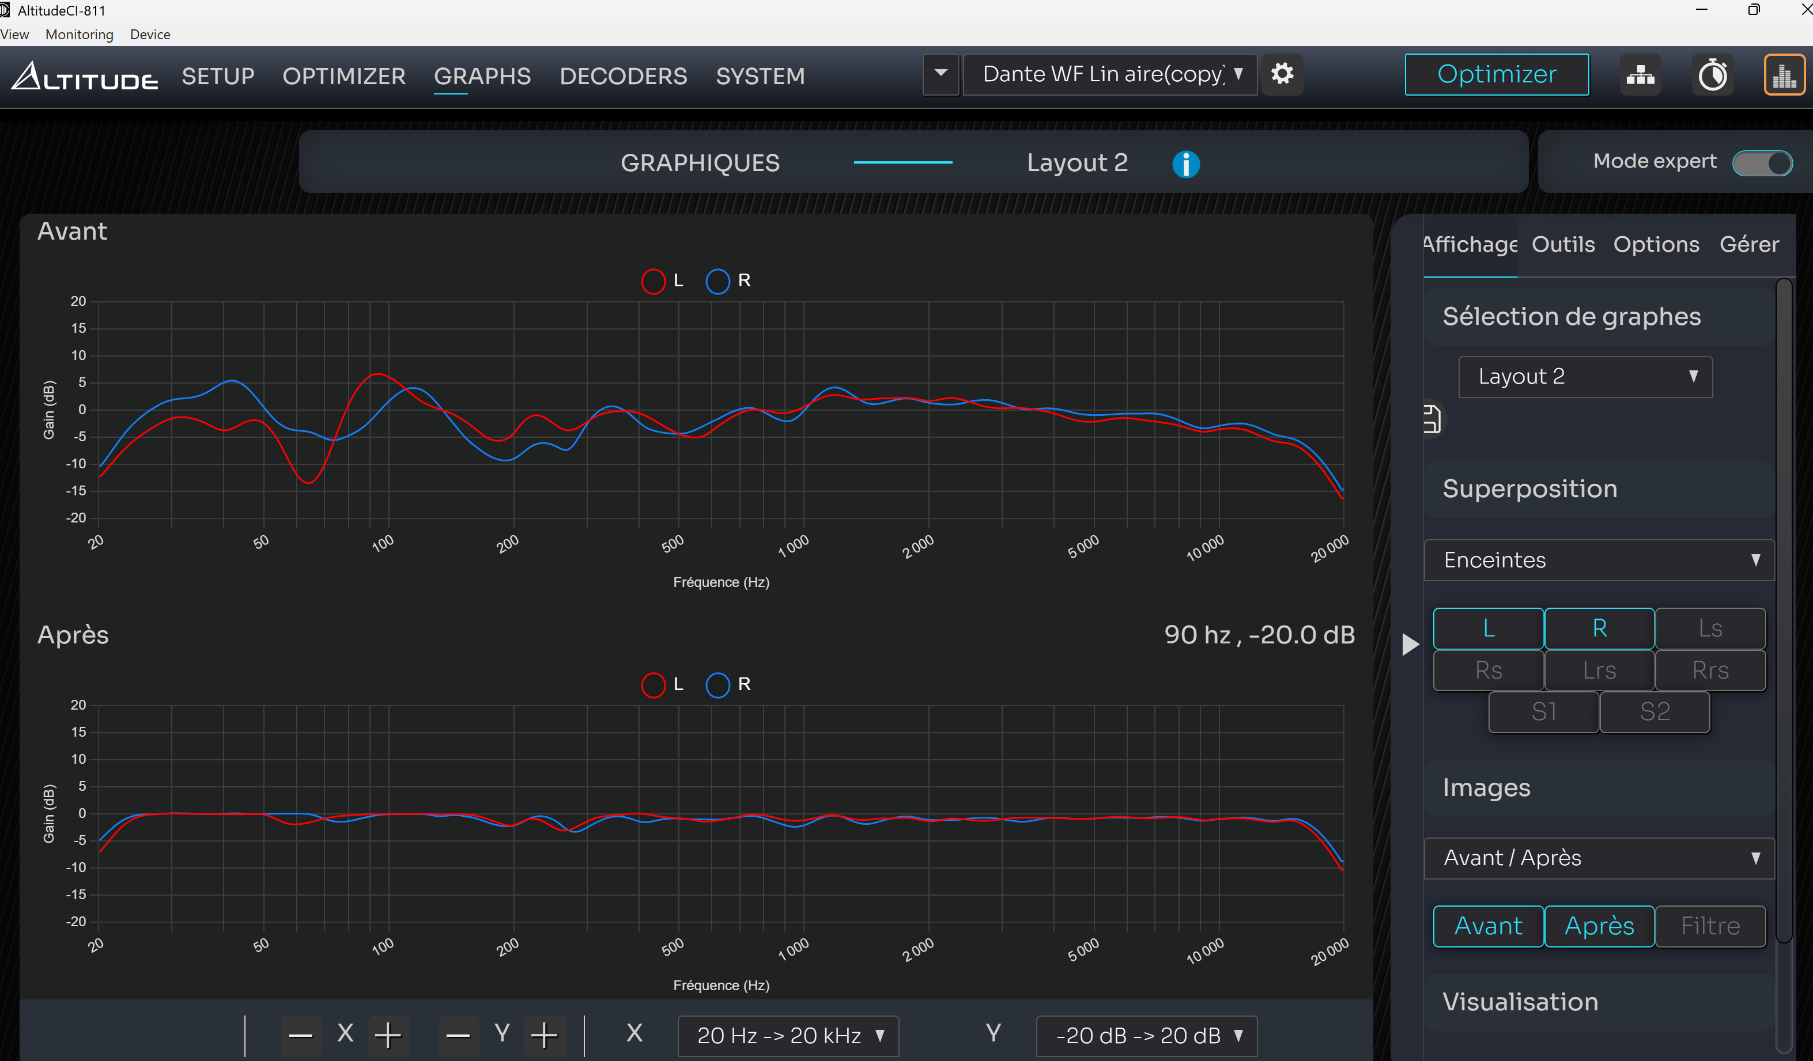Screen dimensions: 1813x1061
Task: Toggle R speaker overlay button
Action: click(x=1599, y=628)
